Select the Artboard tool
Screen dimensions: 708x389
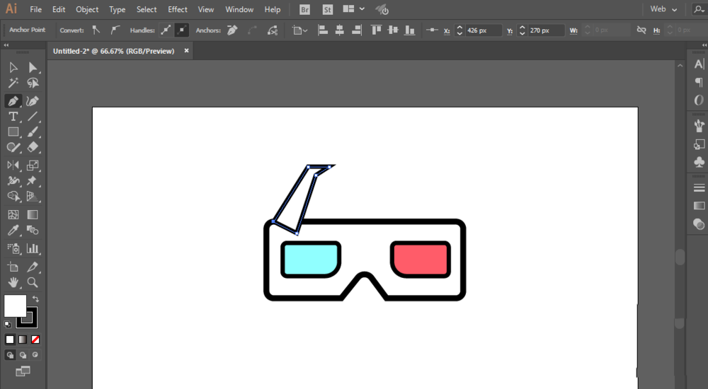[x=13, y=267]
